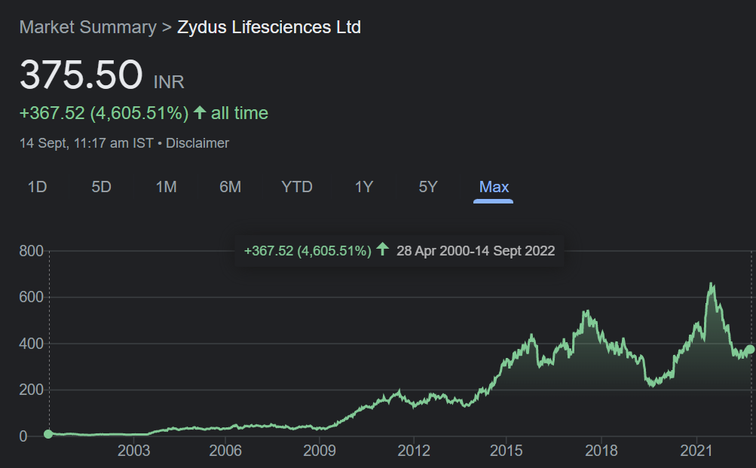Click the 375.50 price value
The width and height of the screenshot is (756, 468).
(x=81, y=75)
